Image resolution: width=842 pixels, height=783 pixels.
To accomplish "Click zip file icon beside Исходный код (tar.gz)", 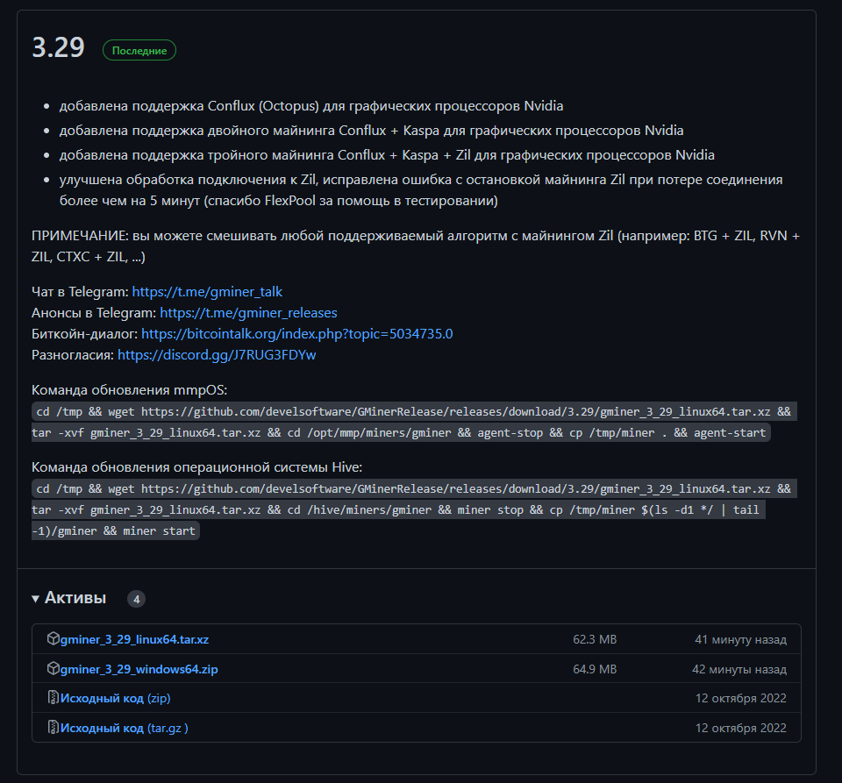I will [53, 727].
